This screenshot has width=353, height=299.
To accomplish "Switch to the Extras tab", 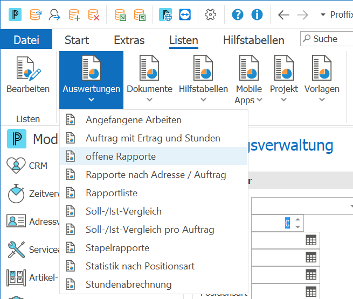I will point(129,40).
